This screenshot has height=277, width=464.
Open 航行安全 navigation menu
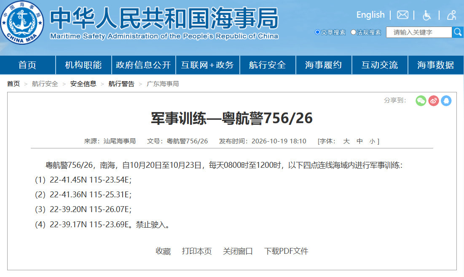coord(268,65)
